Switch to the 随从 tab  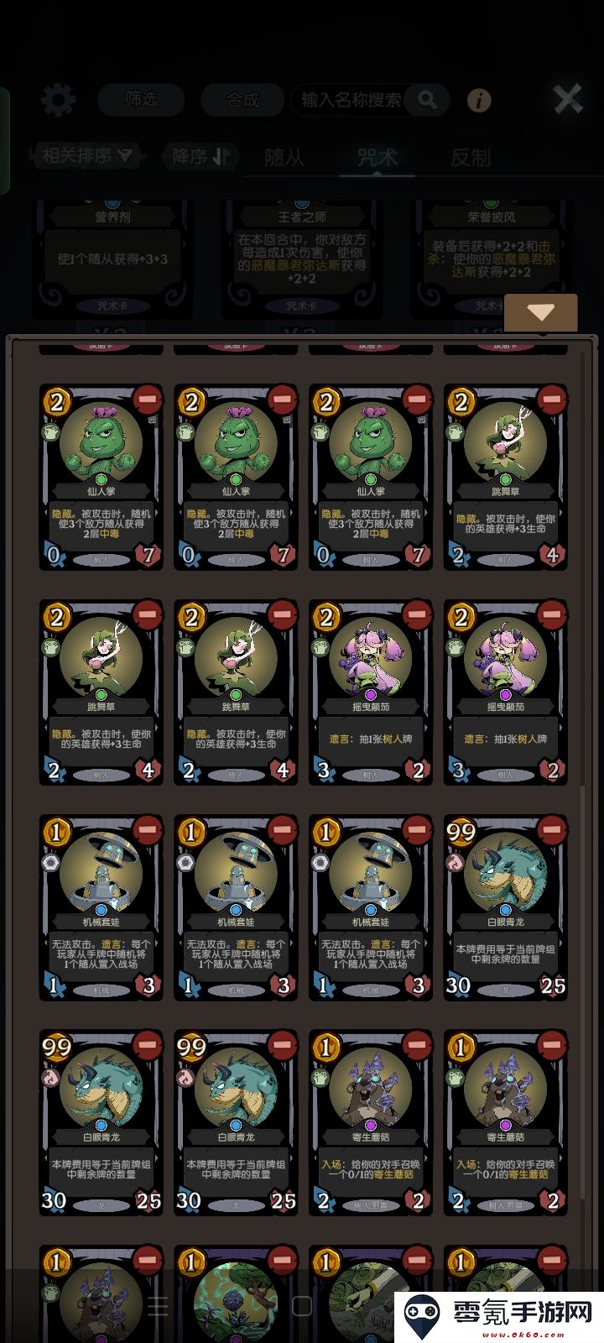284,157
